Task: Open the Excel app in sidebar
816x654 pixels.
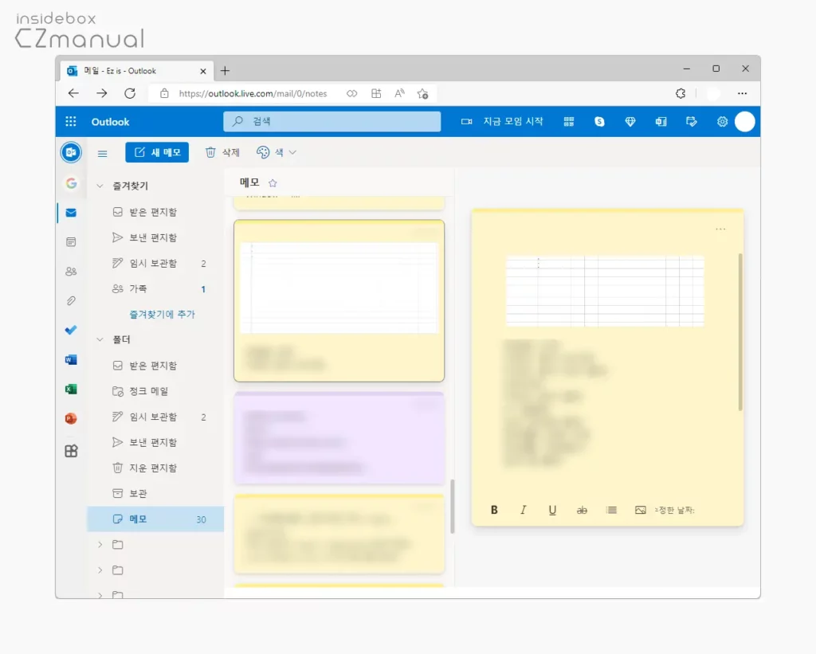Action: (x=71, y=389)
